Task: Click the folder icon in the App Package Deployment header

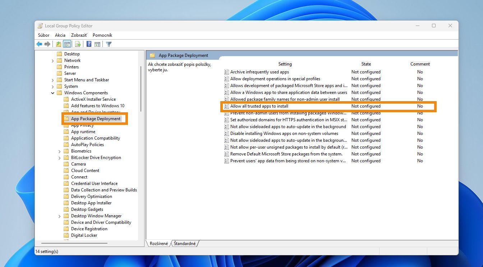Action: [152, 55]
